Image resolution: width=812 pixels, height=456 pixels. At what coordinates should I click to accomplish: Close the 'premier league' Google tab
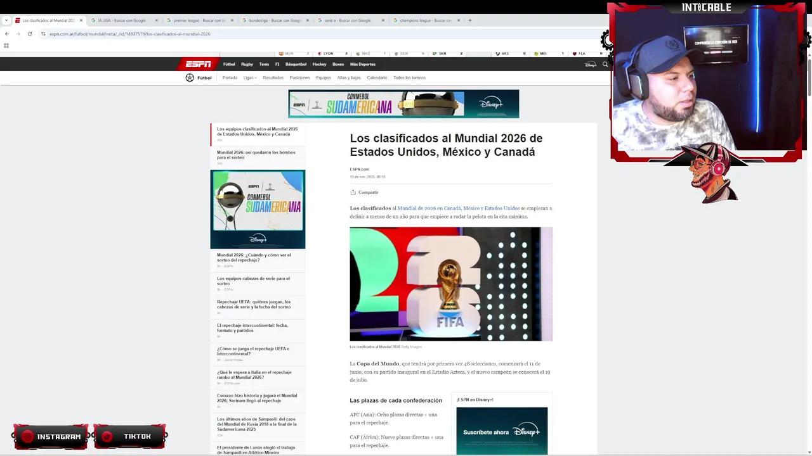232,20
